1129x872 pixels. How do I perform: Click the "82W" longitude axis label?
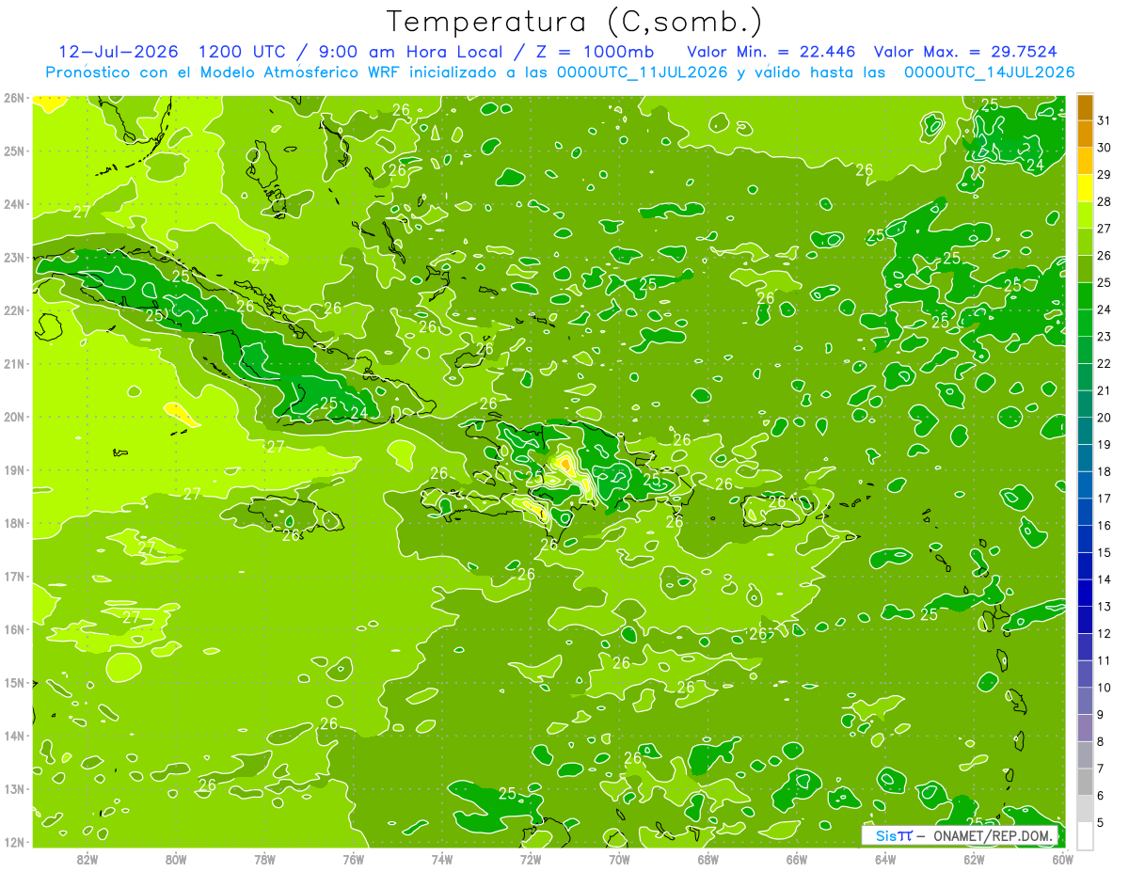pyautogui.click(x=87, y=859)
